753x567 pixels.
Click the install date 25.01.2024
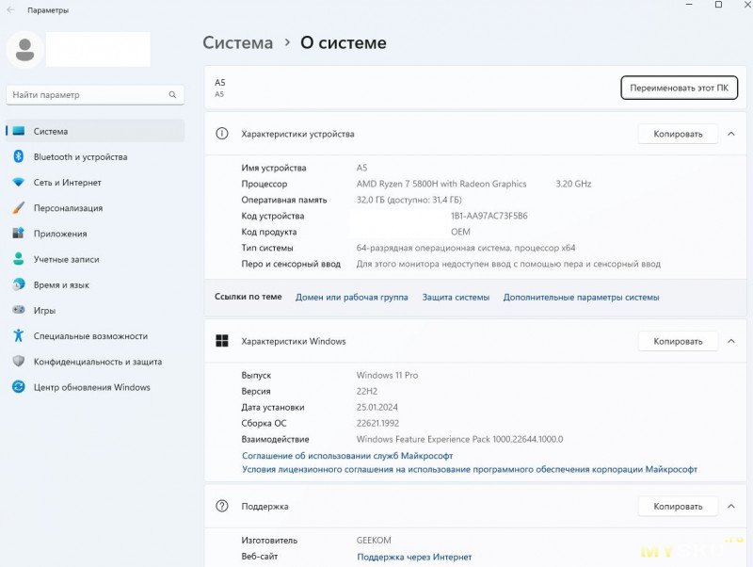tap(377, 407)
